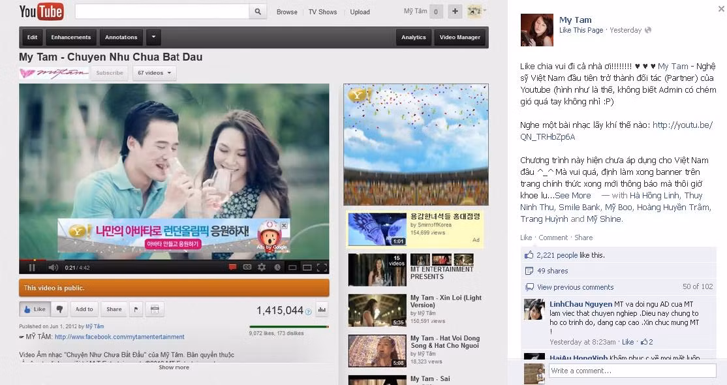Click the video progress bar
727x385 pixels.
174,260
